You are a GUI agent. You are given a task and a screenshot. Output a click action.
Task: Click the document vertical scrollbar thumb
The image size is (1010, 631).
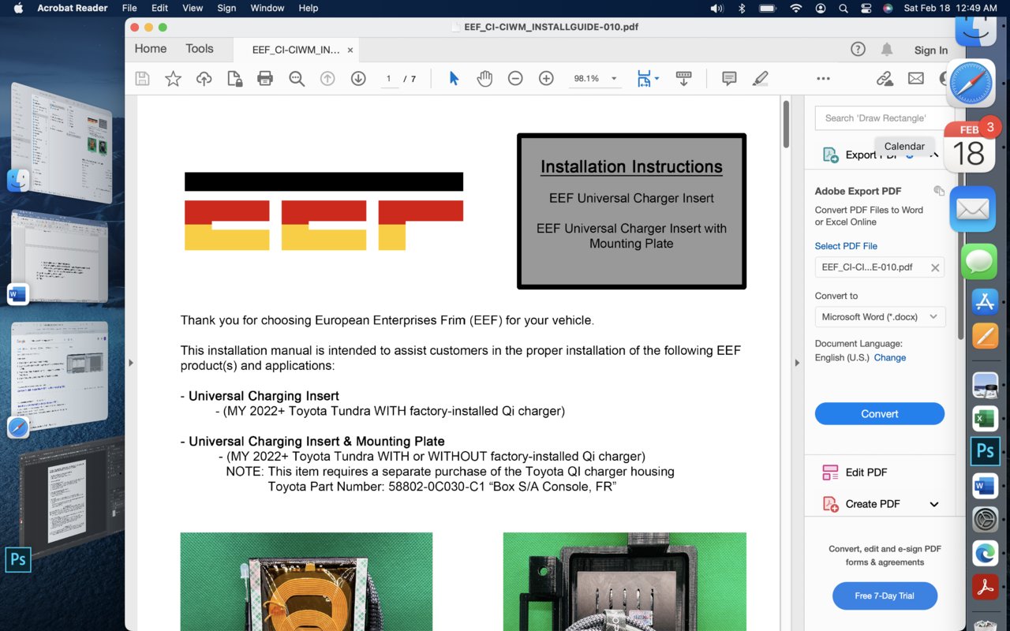coord(786,124)
